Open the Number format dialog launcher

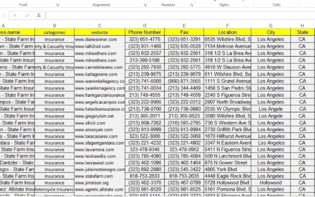191,5
